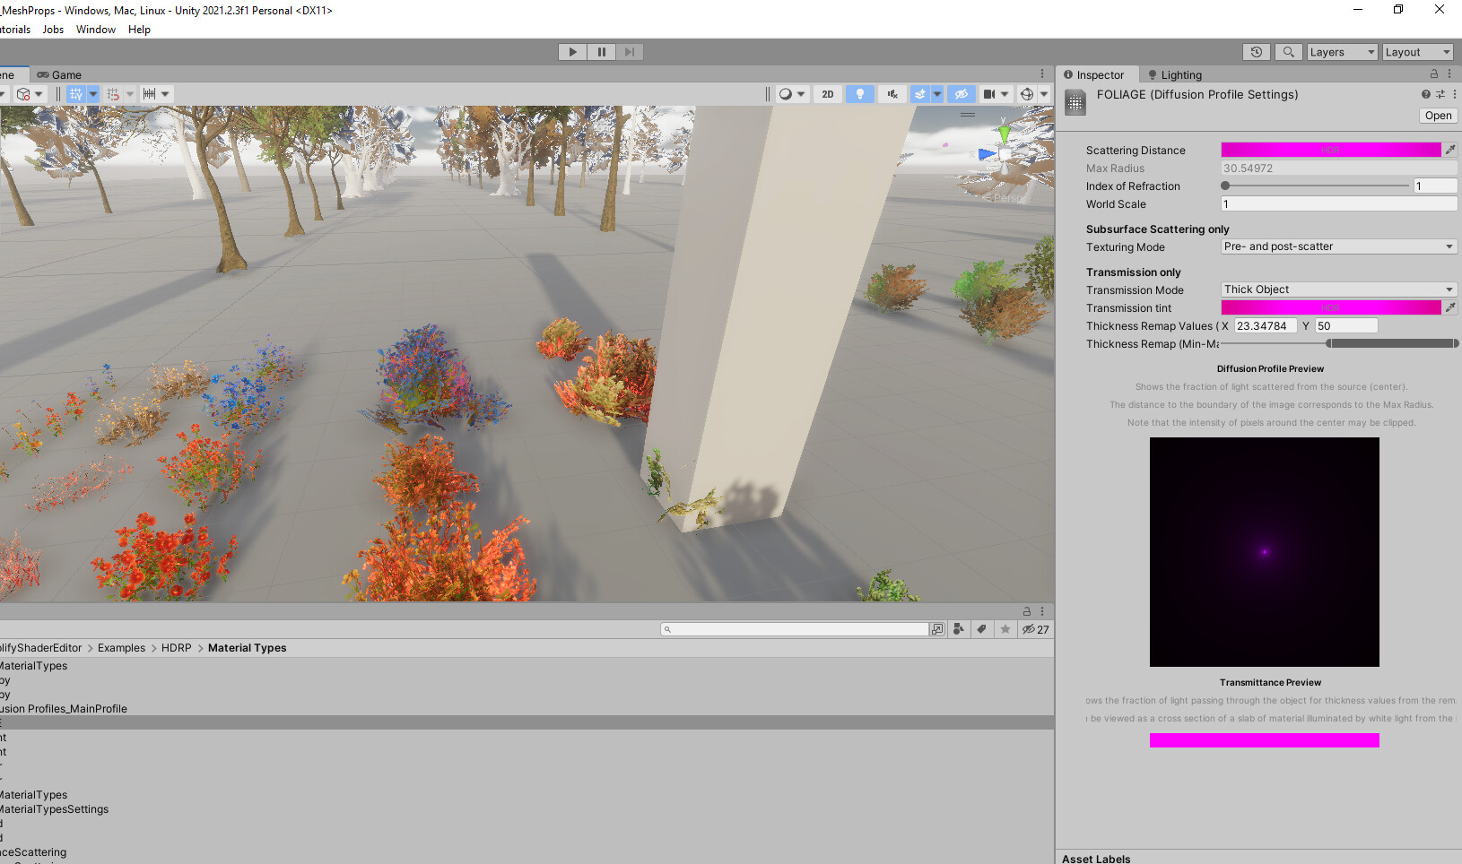Open the Texturing Mode dropdown

tap(1338, 246)
